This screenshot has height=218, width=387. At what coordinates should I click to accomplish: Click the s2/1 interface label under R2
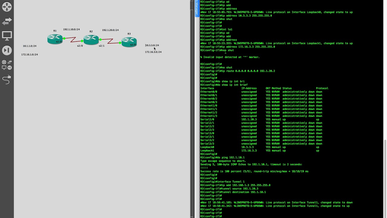click(102, 46)
